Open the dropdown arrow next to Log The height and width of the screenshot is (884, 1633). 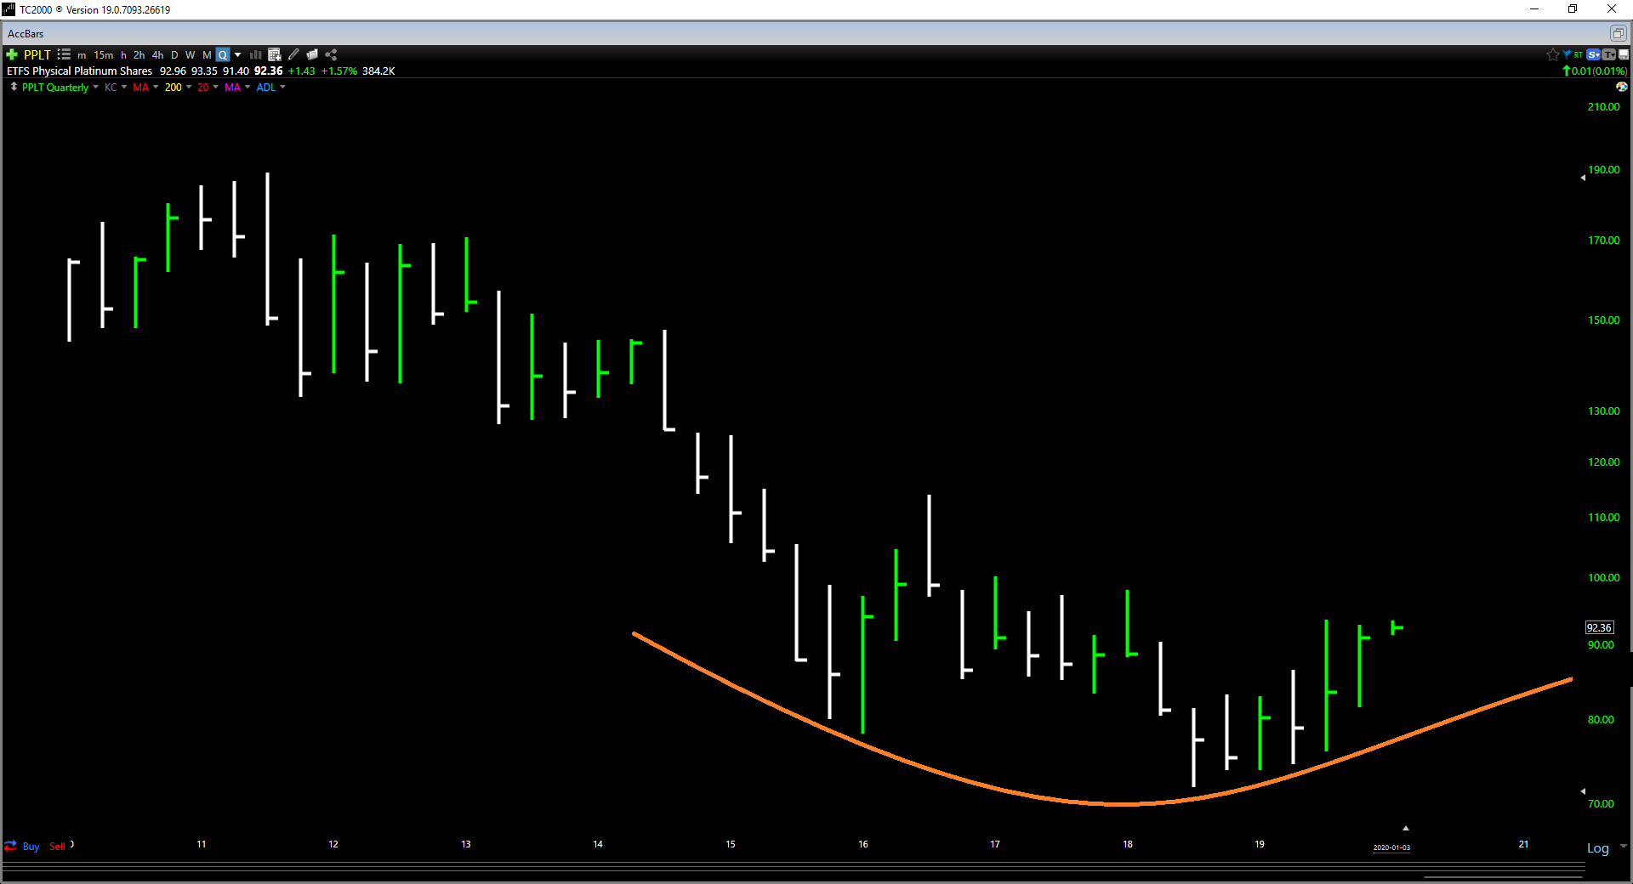pyautogui.click(x=1624, y=847)
